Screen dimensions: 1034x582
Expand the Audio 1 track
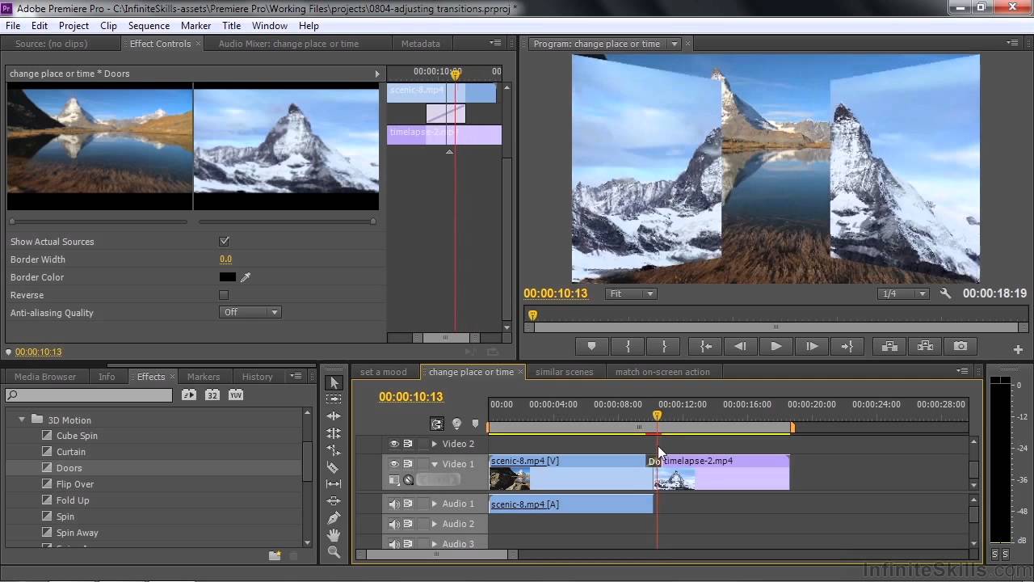[435, 504]
